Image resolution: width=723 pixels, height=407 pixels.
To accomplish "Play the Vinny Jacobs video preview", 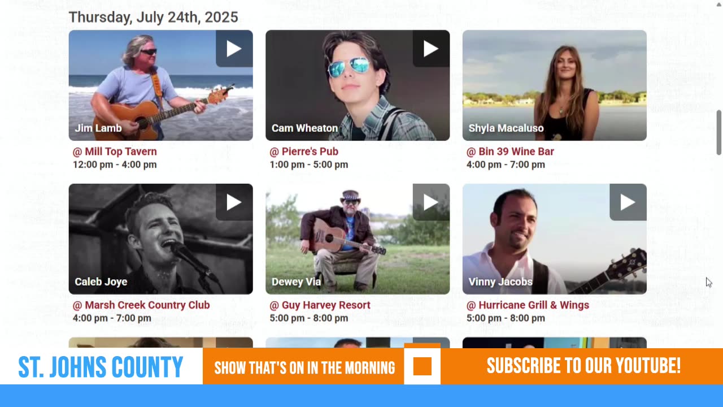I will pyautogui.click(x=628, y=202).
